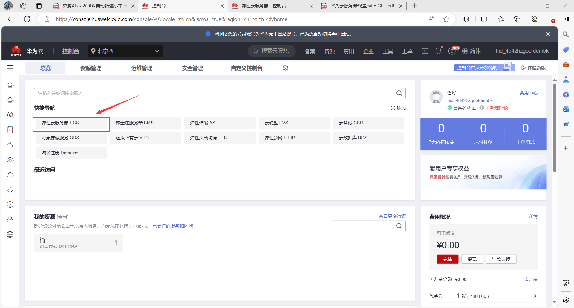Open the hamburger service list menu
574x308 pixels.
pos(10,68)
